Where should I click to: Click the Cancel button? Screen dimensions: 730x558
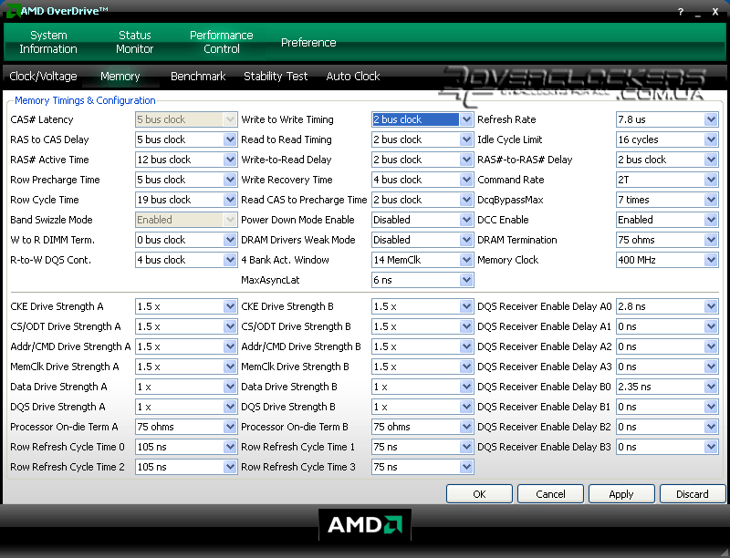pyautogui.click(x=550, y=494)
